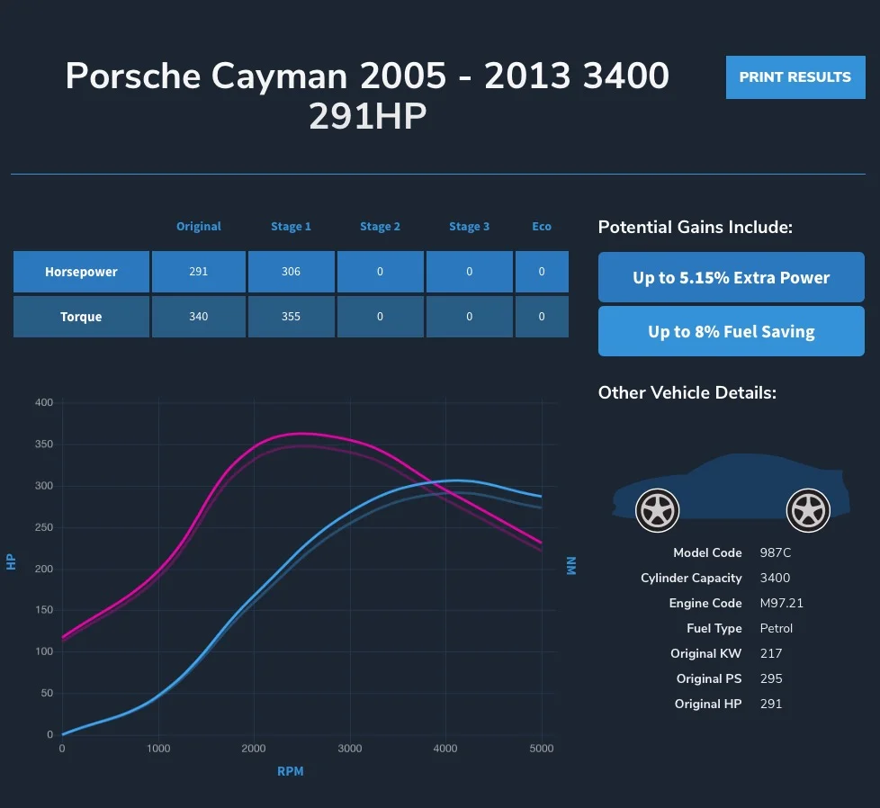Click the Torque row label
This screenshot has height=808, width=880.
[81, 317]
